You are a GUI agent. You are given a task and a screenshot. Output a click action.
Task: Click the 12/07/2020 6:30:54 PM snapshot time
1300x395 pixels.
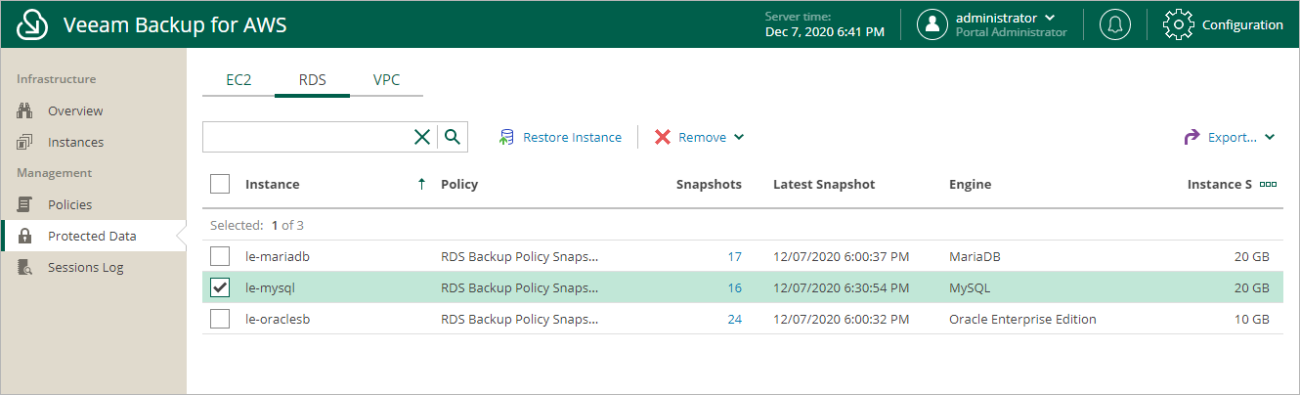coord(842,288)
